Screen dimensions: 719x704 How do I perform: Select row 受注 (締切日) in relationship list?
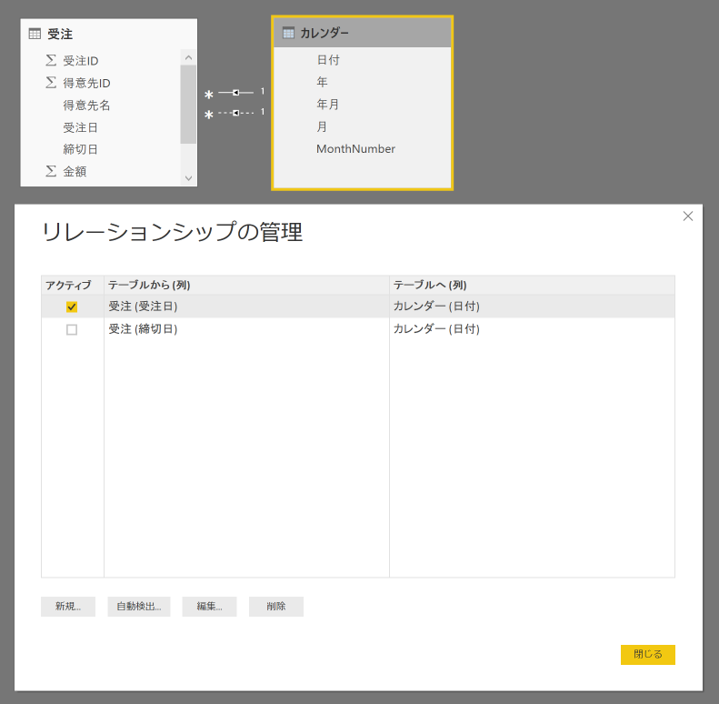tap(358, 329)
